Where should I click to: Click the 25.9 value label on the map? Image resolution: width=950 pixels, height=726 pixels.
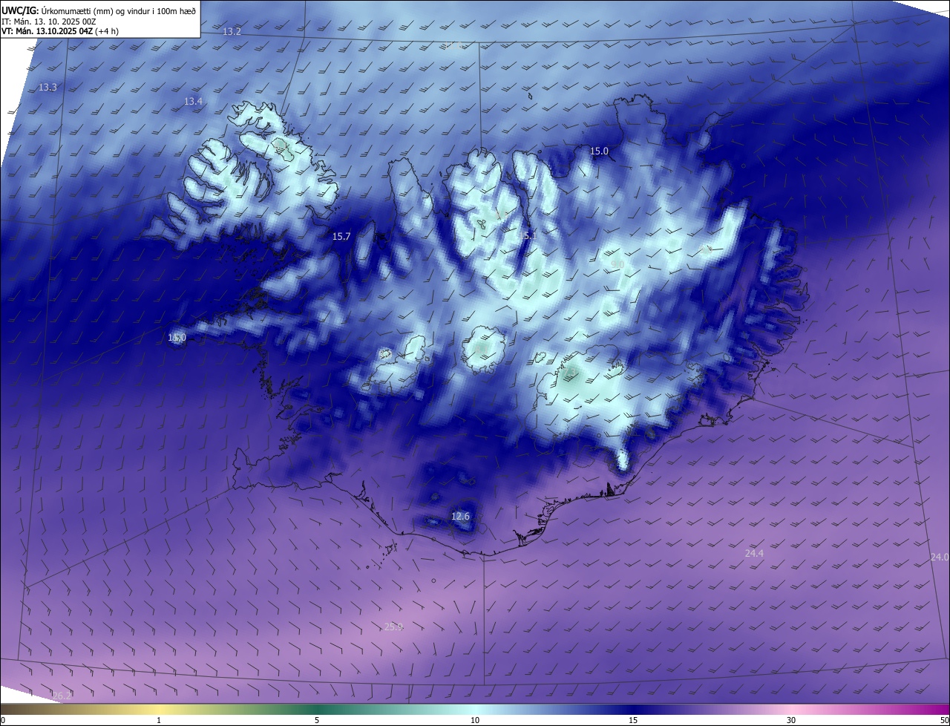[393, 627]
